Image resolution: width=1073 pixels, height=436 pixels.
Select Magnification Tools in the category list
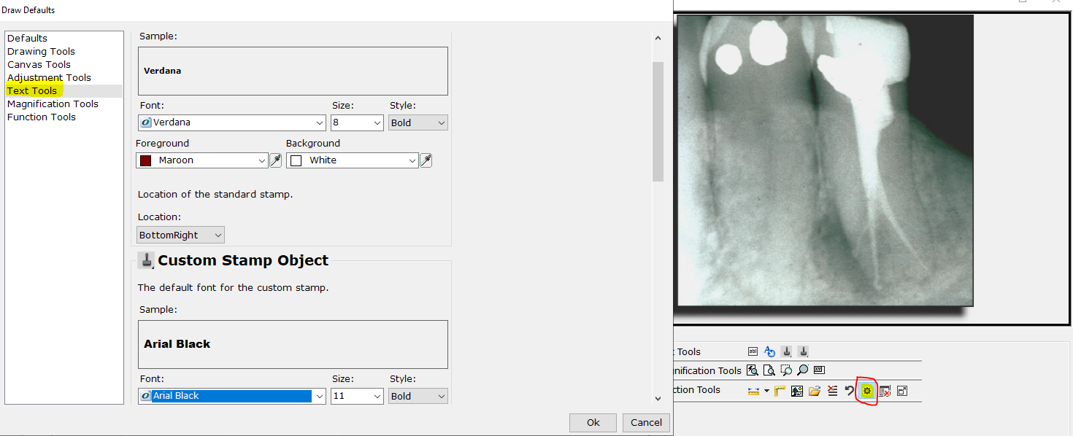(53, 104)
